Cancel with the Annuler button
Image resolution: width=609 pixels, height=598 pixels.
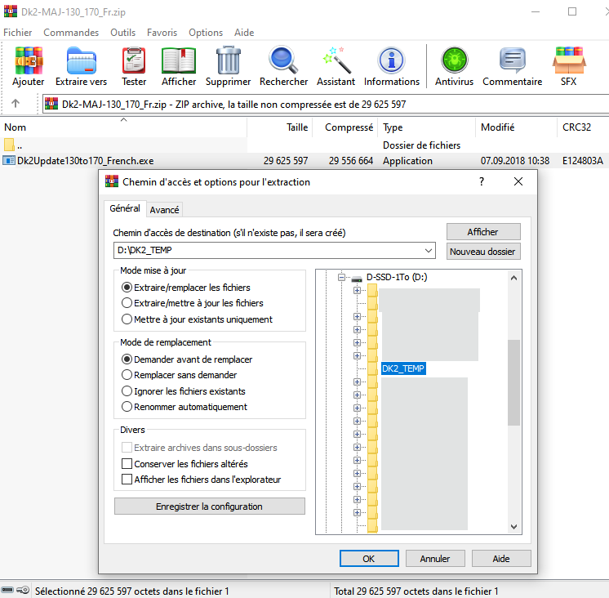pyautogui.click(x=435, y=558)
